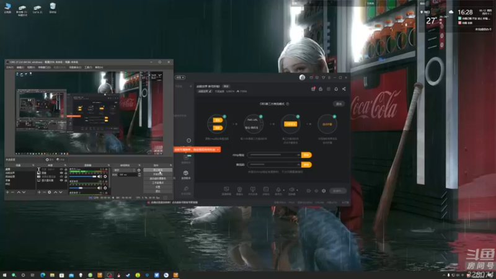Add a new scene in OBS

[x=7, y=192]
